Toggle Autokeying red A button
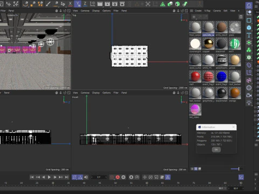The width and height of the screenshot is (259, 194). tap(118, 177)
